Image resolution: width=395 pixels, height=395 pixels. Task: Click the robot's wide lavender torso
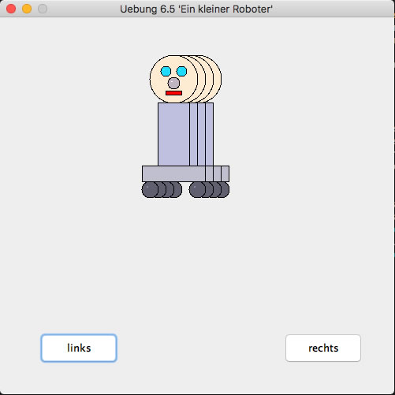click(x=173, y=134)
